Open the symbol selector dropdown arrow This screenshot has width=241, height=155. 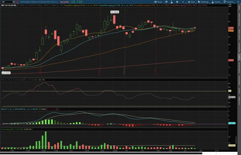(x=14, y=2)
